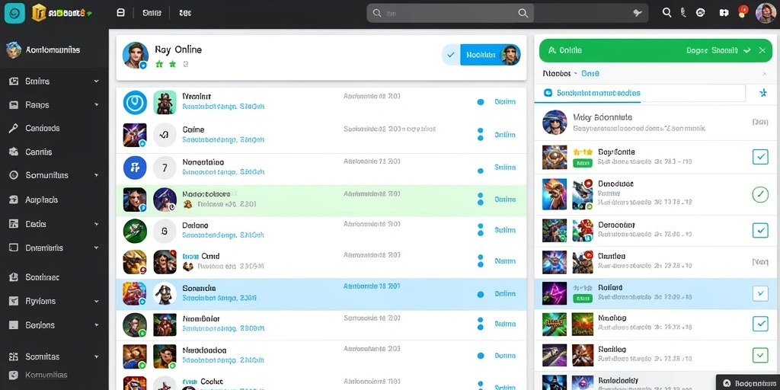Viewport: 780px width, 390px height.
Task: Expand the Onementis sidebar chevron
Action: click(97, 248)
